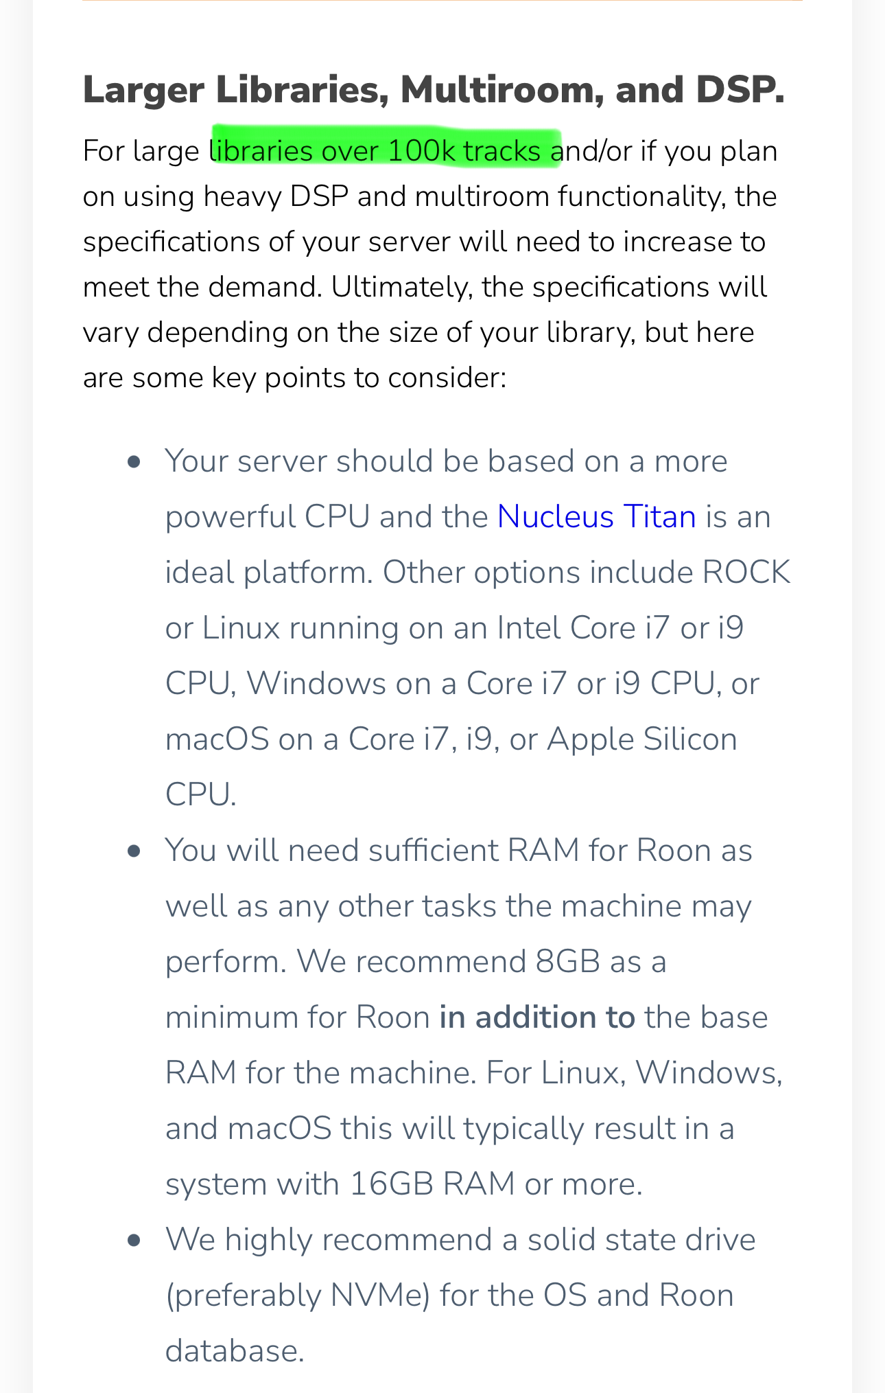Click the bullet beside "Your server should be"
The width and height of the screenshot is (885, 1393).
point(134,462)
